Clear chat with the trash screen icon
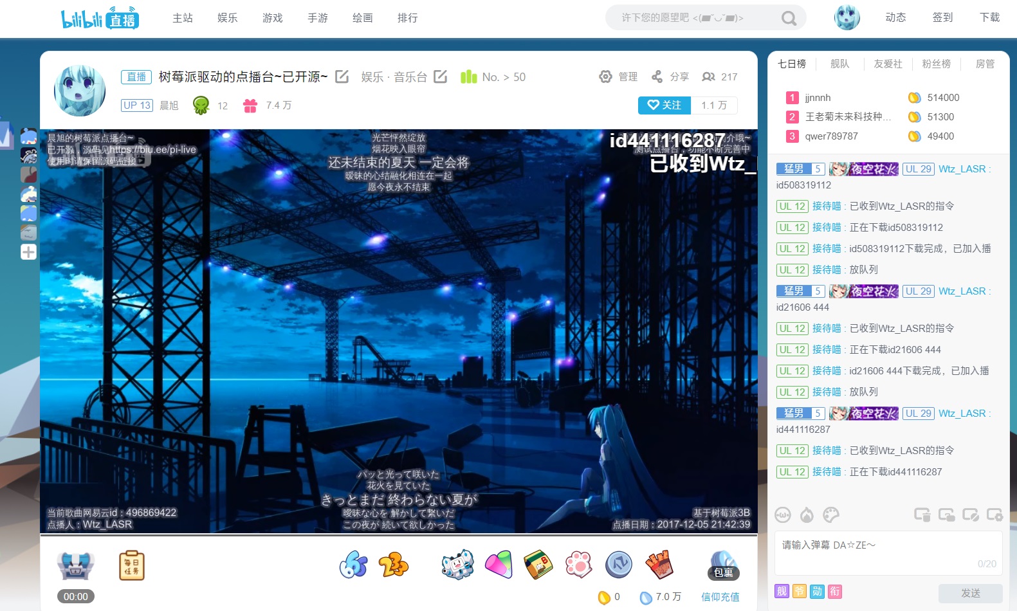Image resolution: width=1017 pixels, height=611 pixels. pos(922,515)
